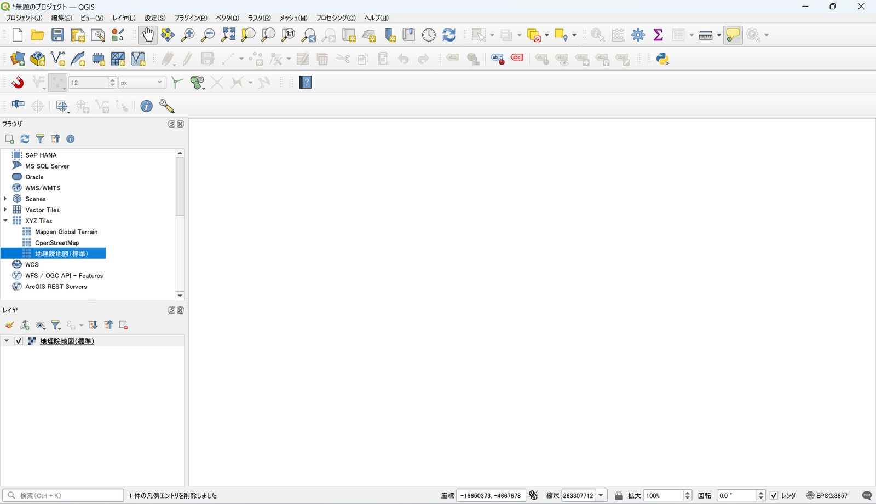Screen dimensions: 876x504
Task: Open the Python console icon
Action: click(x=663, y=59)
